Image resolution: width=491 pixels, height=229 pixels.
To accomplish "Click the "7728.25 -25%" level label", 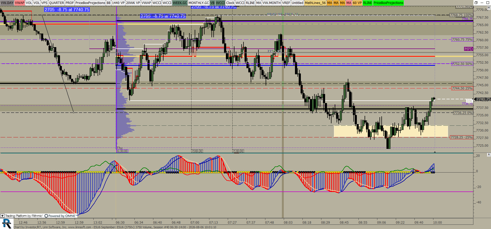I will (x=461, y=137).
